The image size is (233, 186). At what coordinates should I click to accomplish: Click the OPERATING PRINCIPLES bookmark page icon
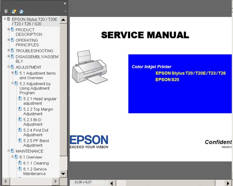pos(12,40)
